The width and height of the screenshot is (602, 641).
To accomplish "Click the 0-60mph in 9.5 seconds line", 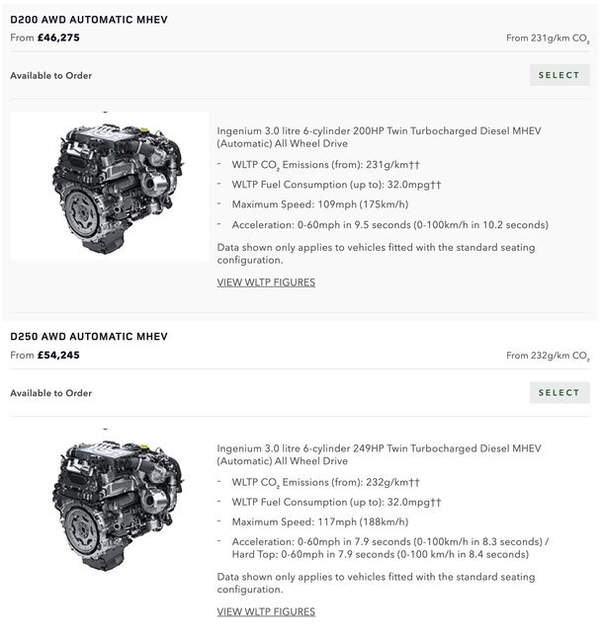I will (390, 225).
